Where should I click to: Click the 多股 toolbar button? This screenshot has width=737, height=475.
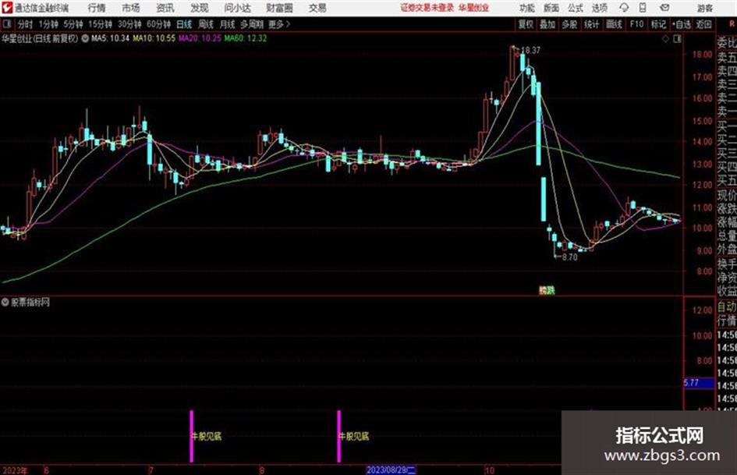click(x=569, y=24)
